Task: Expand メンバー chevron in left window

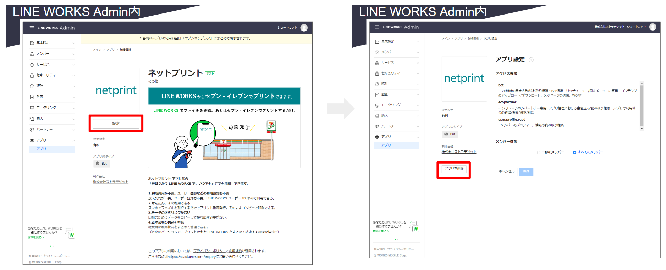Action: (x=74, y=54)
